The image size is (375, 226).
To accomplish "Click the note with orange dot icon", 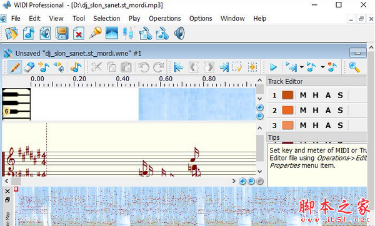I will (332, 67).
